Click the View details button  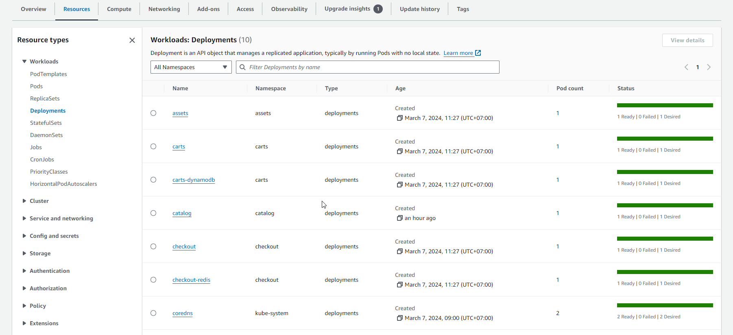click(687, 40)
